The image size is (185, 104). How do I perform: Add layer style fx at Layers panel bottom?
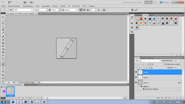click(162, 98)
